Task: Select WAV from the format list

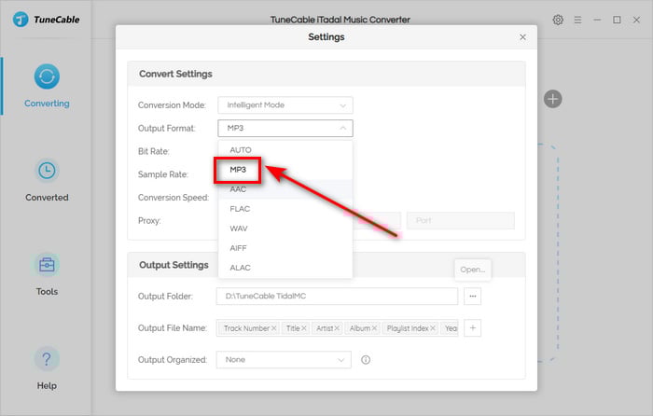Action: 285,229
